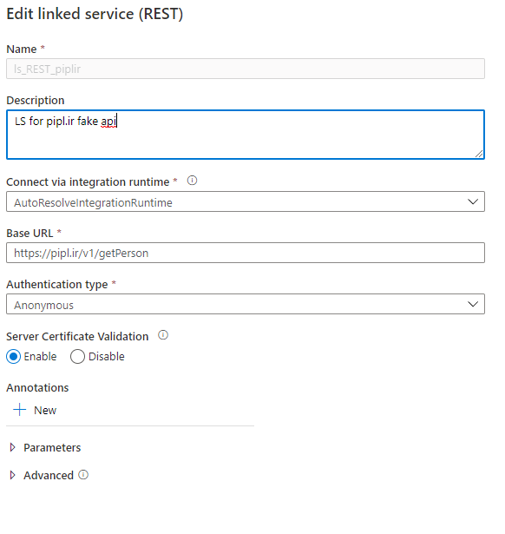Click the Advanced section info icon
This screenshot has height=534, width=505.
point(83,474)
